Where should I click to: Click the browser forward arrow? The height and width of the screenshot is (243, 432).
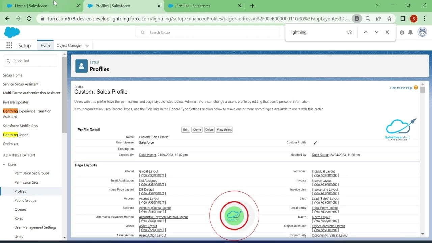tap(18, 19)
